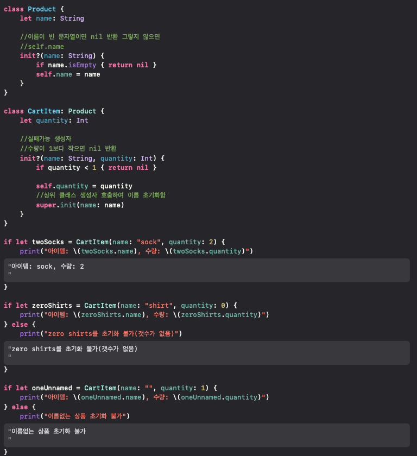Click the 'let quantity: Int' property line
417x456 pixels.
[54, 121]
